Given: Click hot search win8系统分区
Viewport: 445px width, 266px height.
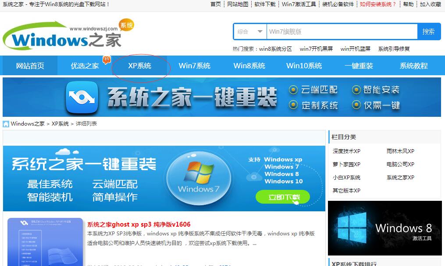Looking at the screenshot, I should pos(275,49).
